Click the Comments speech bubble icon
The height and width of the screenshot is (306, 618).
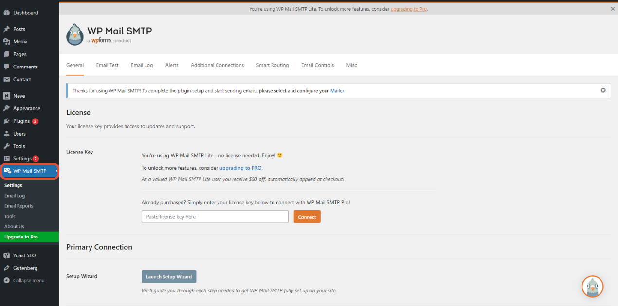(7, 67)
